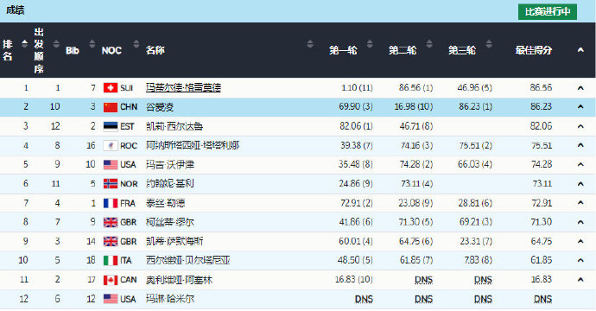The image size is (596, 311).
Task: Open the SUI rank 1 athlete name link
Action: (183, 88)
